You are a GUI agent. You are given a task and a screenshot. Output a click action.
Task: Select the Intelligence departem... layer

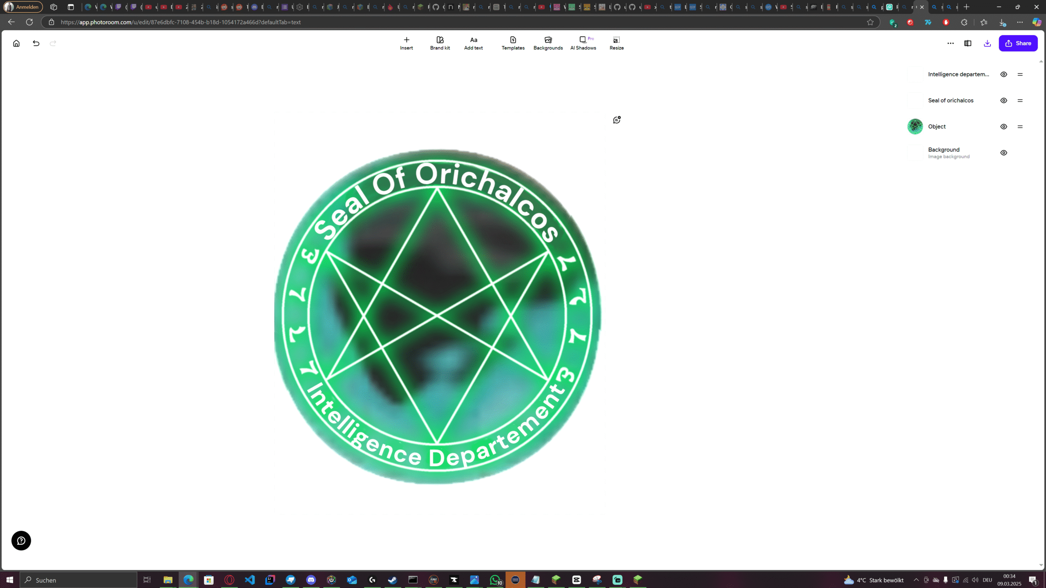coord(958,74)
